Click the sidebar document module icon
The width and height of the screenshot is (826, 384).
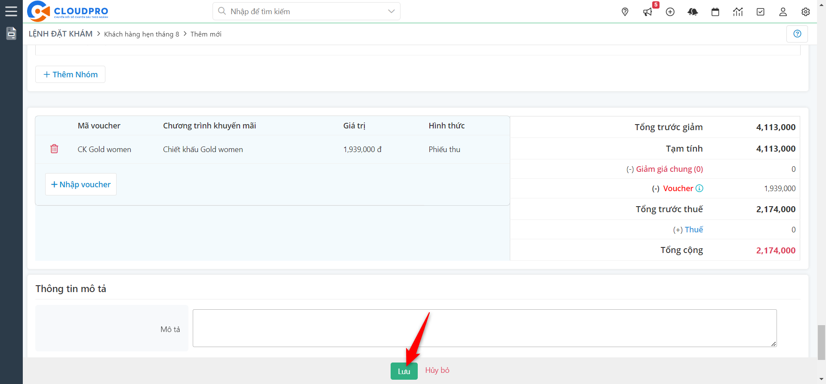(x=11, y=34)
